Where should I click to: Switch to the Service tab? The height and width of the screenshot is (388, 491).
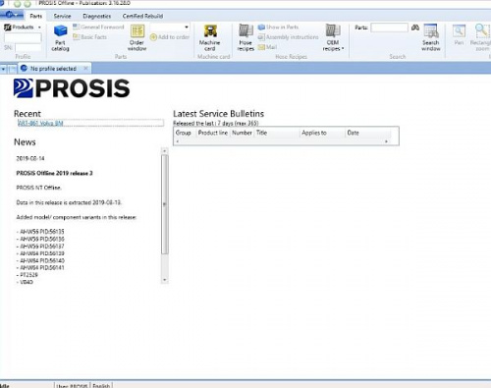point(62,16)
